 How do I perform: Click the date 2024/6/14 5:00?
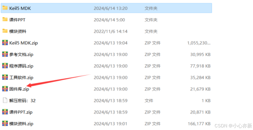coord(109,20)
